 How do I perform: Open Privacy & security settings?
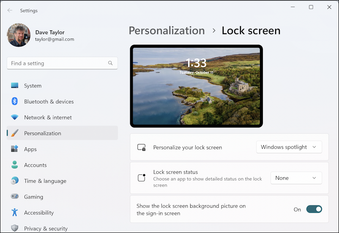click(45, 228)
